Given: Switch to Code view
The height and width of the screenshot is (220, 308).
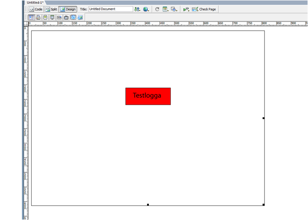Looking at the screenshot, I should coord(36,9).
